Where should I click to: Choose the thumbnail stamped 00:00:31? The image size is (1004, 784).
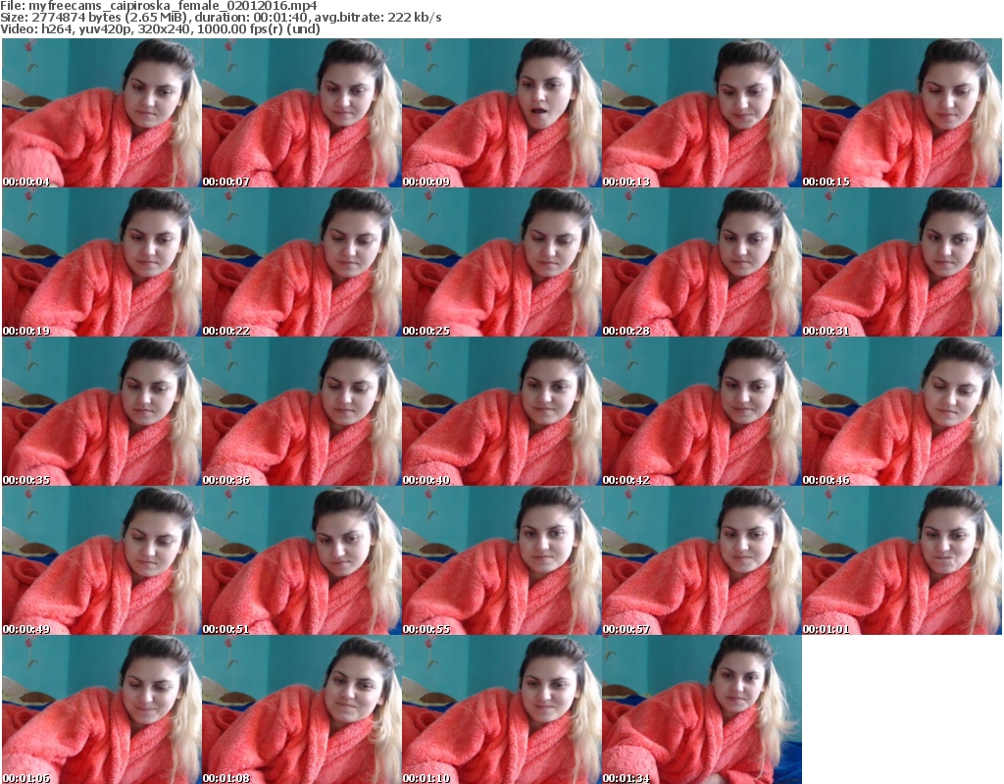902,262
